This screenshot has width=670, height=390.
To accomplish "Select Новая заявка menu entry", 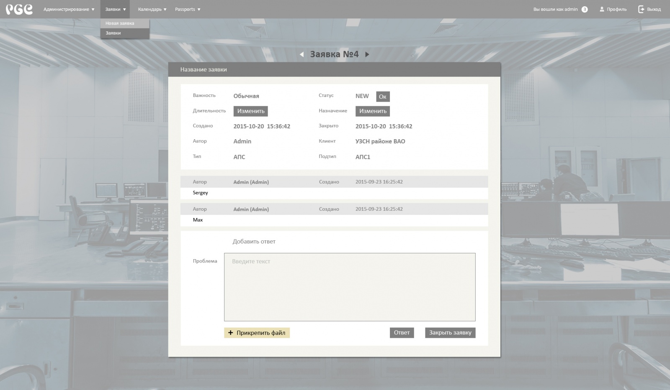I will [125, 23].
